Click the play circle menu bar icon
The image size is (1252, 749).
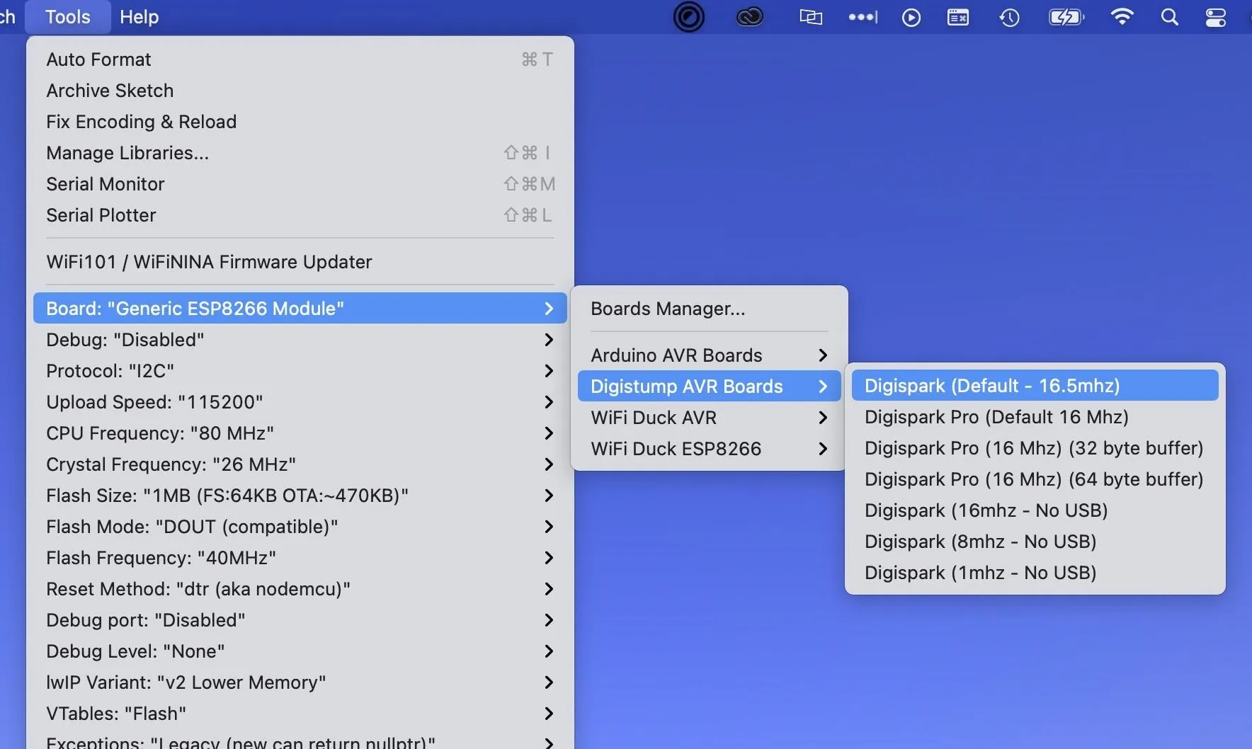coord(911,17)
